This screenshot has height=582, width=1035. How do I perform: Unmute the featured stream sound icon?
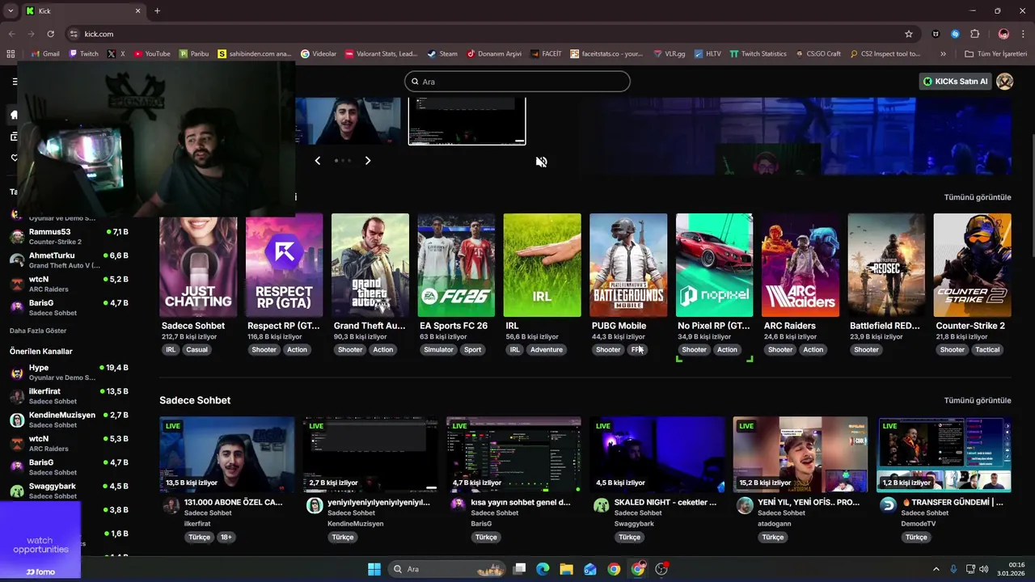[x=542, y=162]
